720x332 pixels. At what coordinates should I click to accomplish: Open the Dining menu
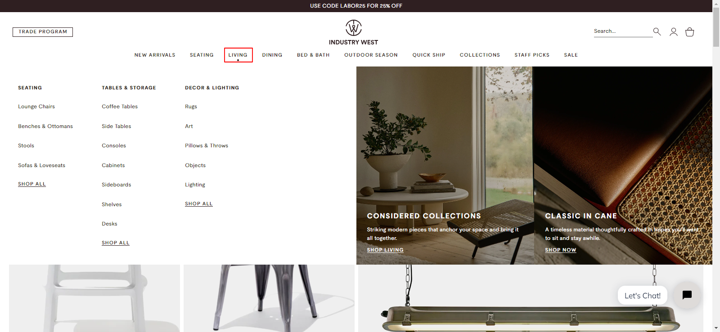click(x=272, y=55)
